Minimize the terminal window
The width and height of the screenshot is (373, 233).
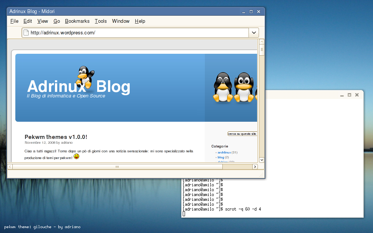tap(342, 95)
